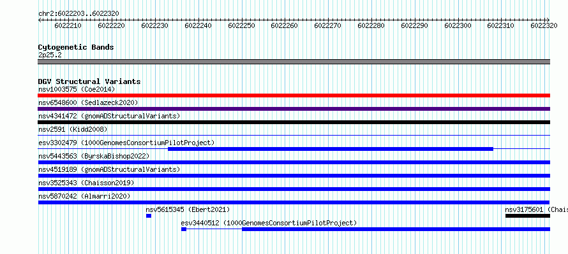Click the nsv6548600 (Sedlazeck2020) label
The width and height of the screenshot is (568, 254).
[88, 102]
